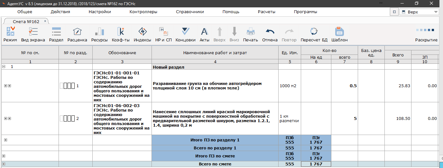The height and width of the screenshot is (168, 443).
Task: Open Коэф-ты coefficients tool
Action: click(x=121, y=32)
